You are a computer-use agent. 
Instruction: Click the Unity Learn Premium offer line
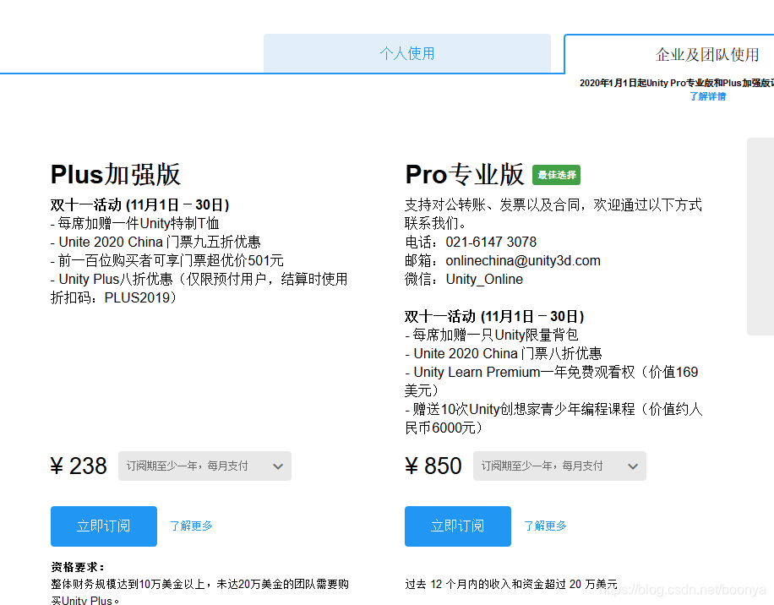coord(552,381)
